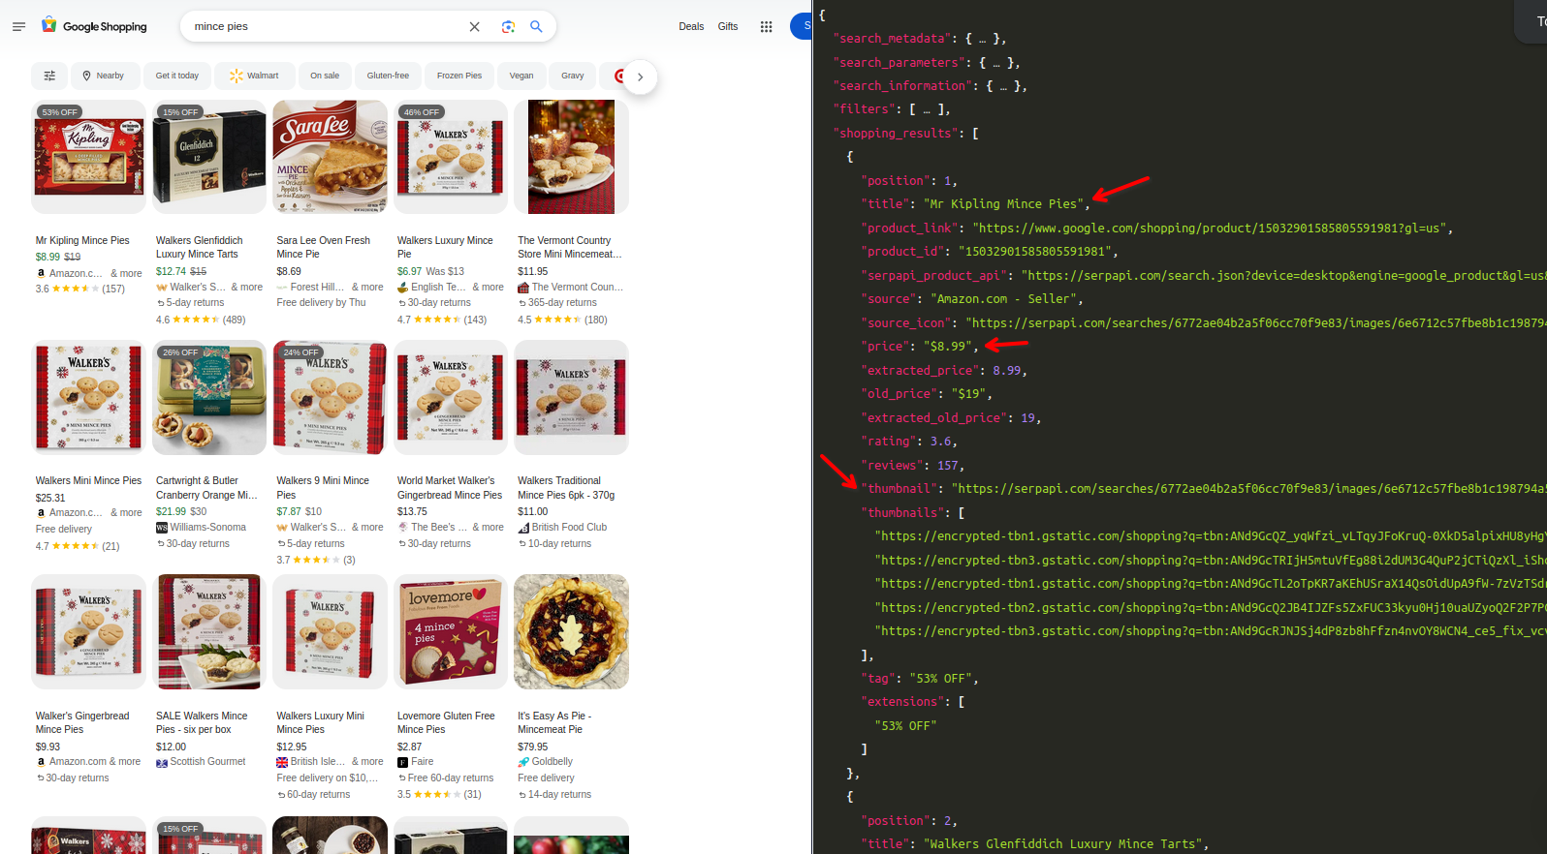
Task: Open Mr Kipling Mince Pies title
Action: pyautogui.click(x=82, y=240)
